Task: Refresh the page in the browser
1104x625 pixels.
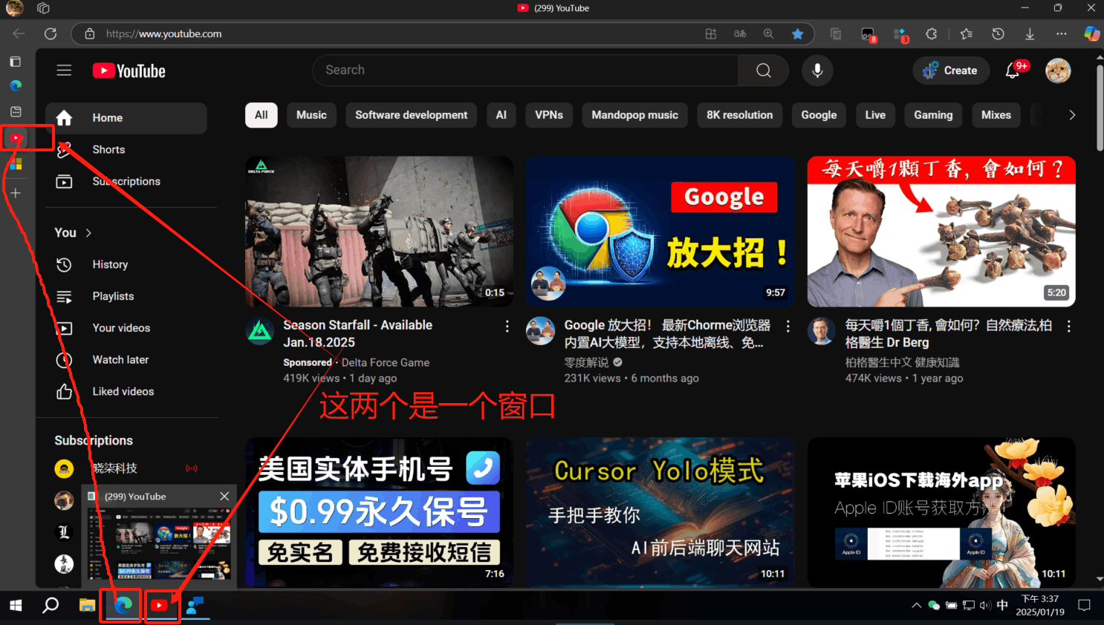Action: click(x=51, y=33)
